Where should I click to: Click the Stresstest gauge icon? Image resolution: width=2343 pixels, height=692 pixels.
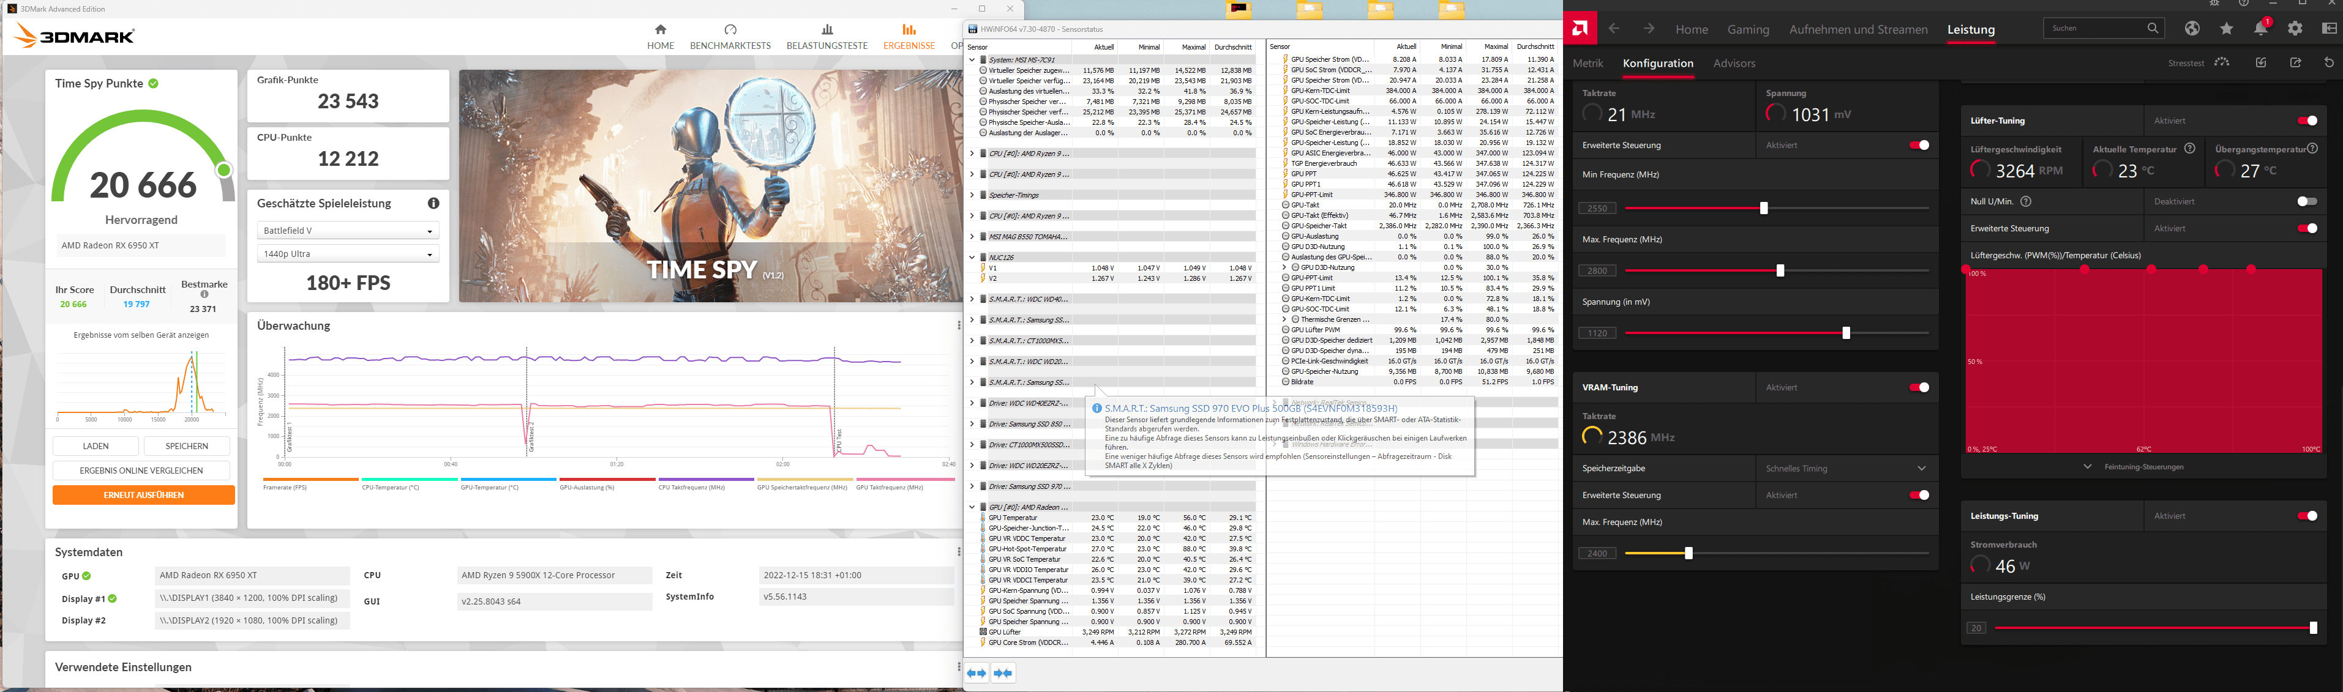pyautogui.click(x=2221, y=63)
